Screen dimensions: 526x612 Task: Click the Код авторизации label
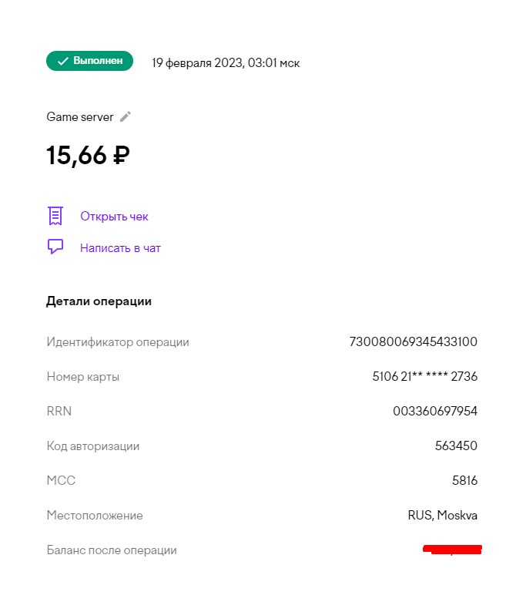coord(93,446)
